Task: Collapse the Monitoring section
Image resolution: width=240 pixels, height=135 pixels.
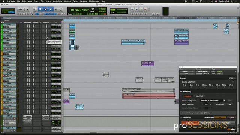Action: [x=181, y=91]
